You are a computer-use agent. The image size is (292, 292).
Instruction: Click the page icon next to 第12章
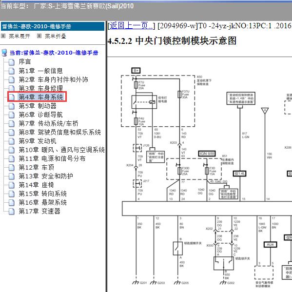click(x=12, y=168)
